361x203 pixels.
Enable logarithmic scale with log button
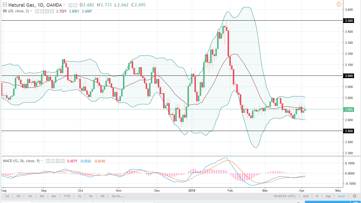328,196
